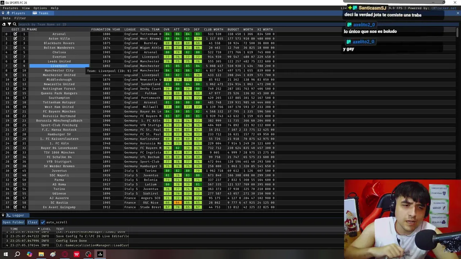461x259 pixels.
Task: Open Windows taskbar search
Action: point(17,254)
